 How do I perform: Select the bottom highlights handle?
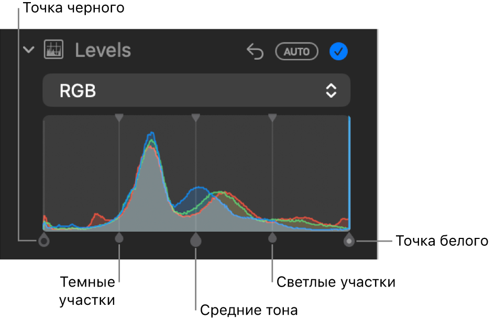tap(272, 237)
